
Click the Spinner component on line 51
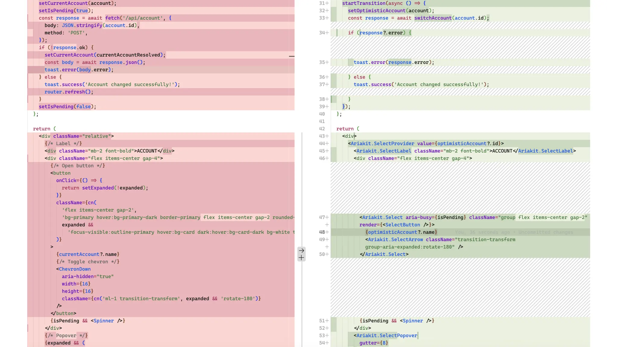tap(412, 321)
